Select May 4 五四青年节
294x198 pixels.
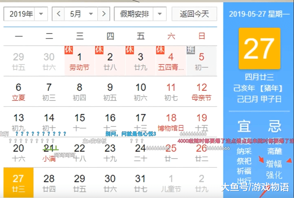171,61
